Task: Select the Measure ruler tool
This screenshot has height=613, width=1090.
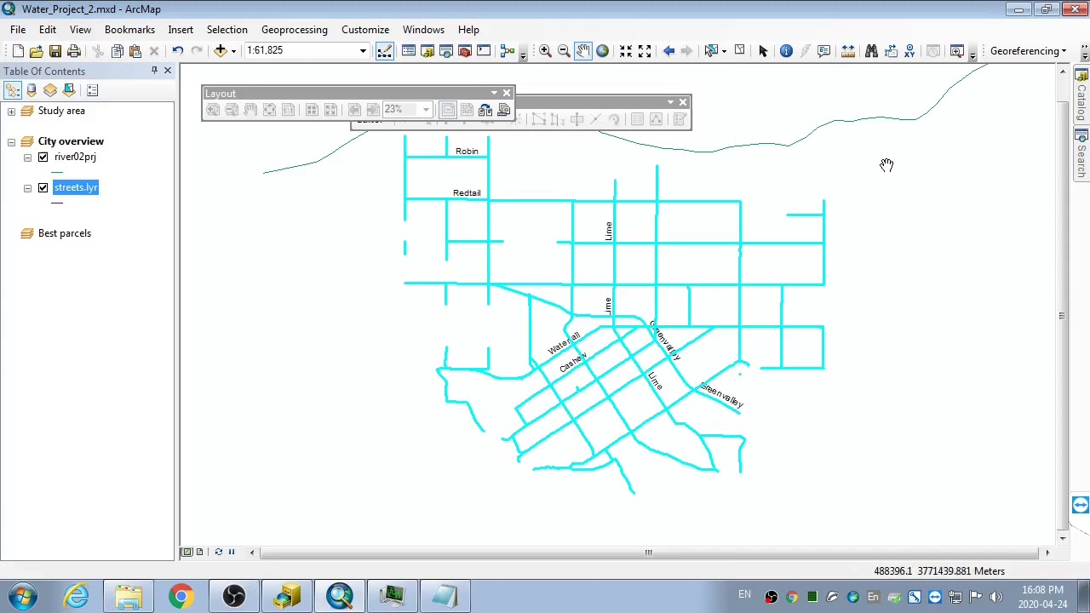Action: coord(847,51)
